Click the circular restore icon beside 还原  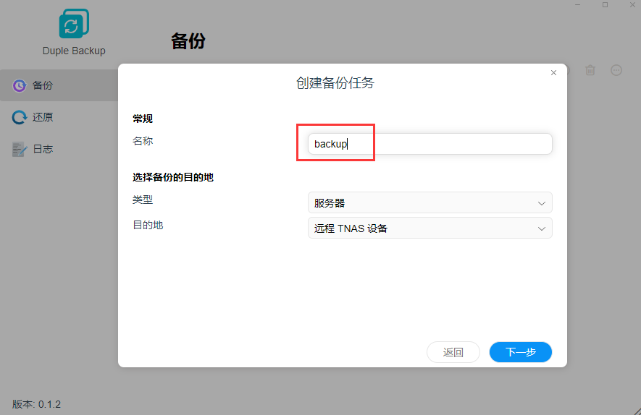point(20,117)
